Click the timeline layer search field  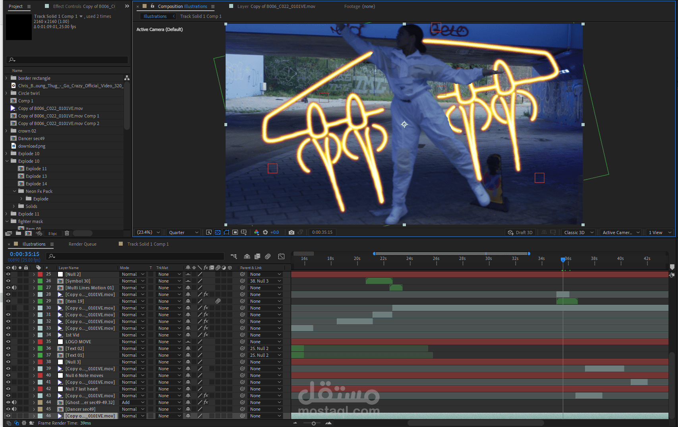pyautogui.click(x=135, y=256)
